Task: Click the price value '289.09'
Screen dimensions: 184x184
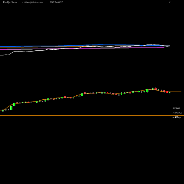Action: [x=176, y=108]
